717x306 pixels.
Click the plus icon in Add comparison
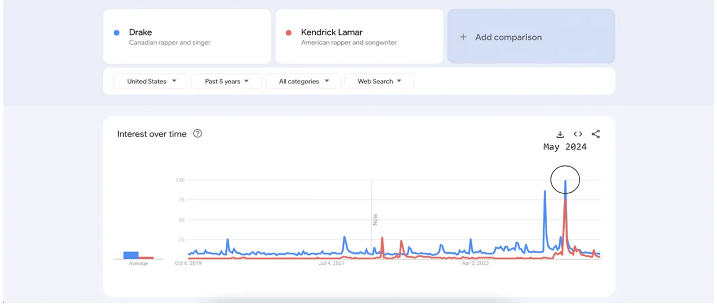click(x=463, y=37)
